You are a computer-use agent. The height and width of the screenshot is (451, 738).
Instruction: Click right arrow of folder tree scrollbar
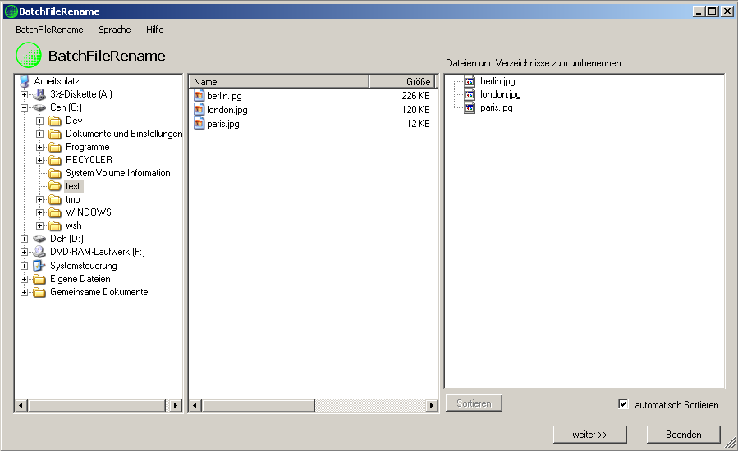click(x=176, y=405)
